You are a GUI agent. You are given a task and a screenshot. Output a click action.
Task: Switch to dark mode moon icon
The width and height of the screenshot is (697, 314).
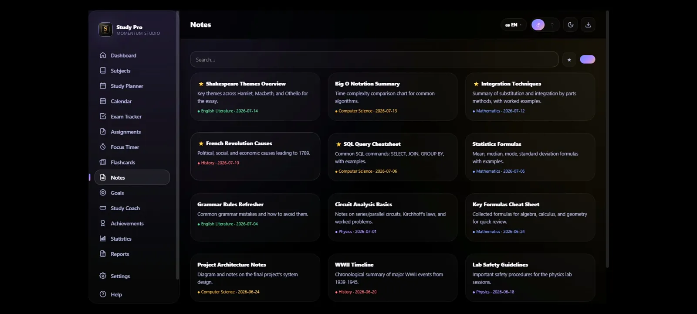(x=571, y=25)
